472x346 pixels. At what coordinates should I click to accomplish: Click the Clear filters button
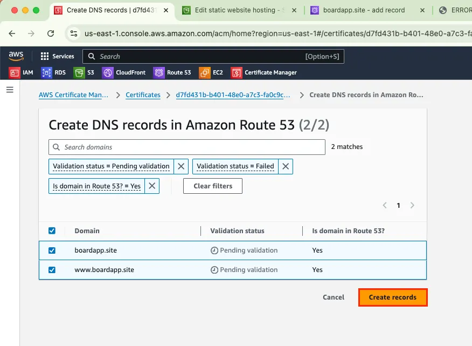click(213, 186)
